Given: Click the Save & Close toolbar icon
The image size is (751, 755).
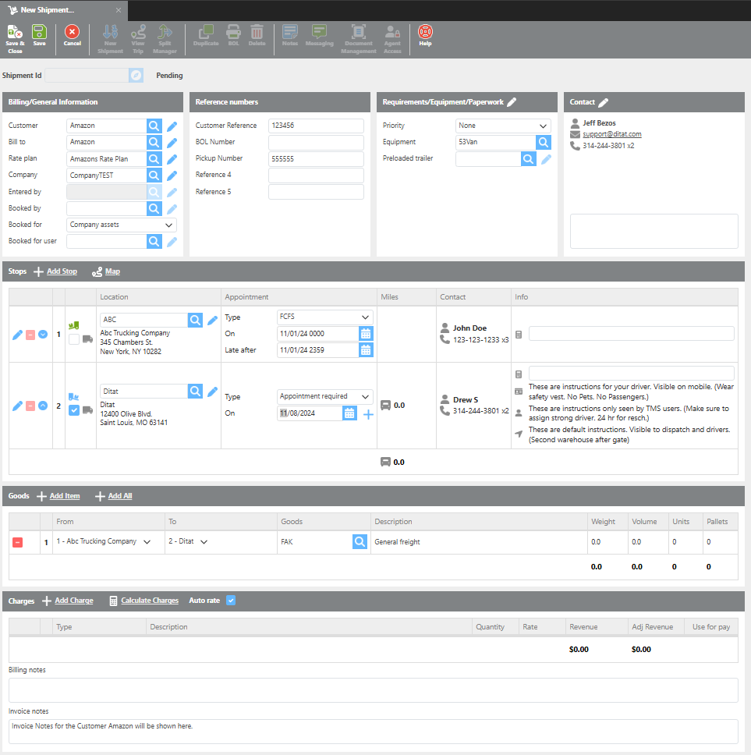Looking at the screenshot, I should click(15, 37).
